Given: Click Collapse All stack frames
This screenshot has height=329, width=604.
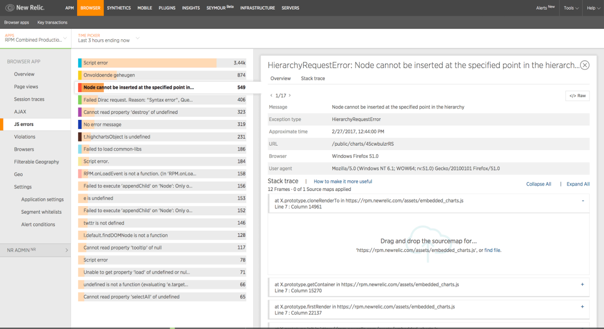Looking at the screenshot, I should tap(539, 184).
